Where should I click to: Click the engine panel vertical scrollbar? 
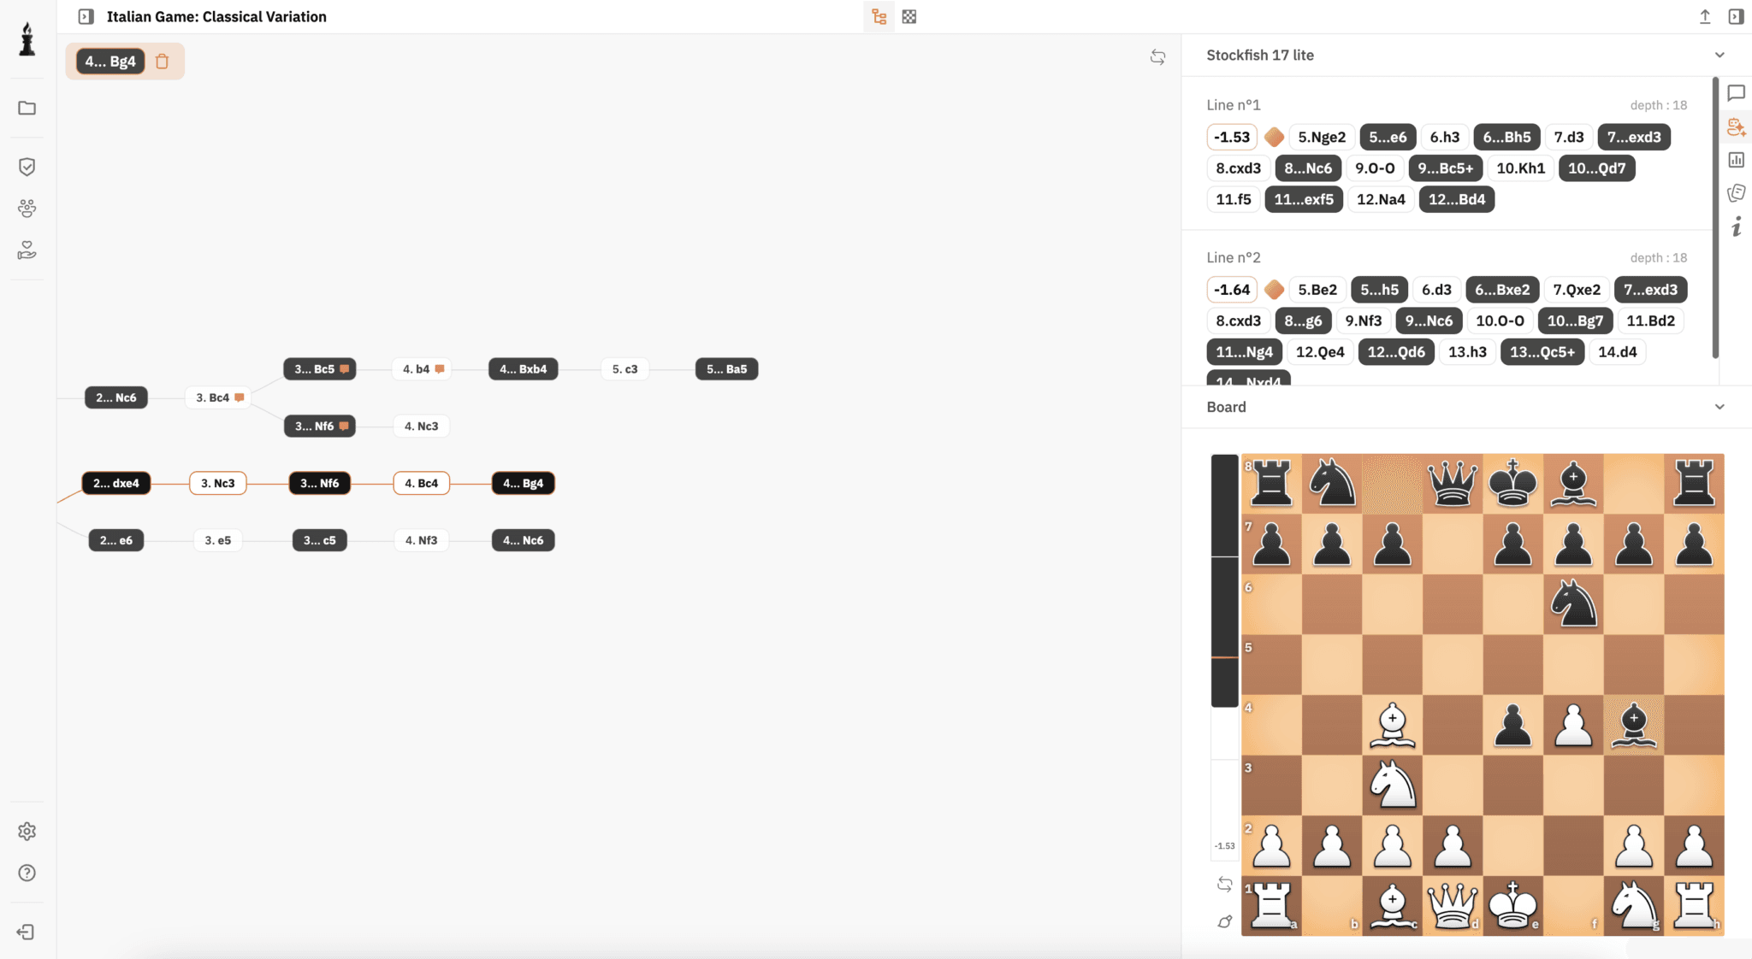tap(1715, 218)
